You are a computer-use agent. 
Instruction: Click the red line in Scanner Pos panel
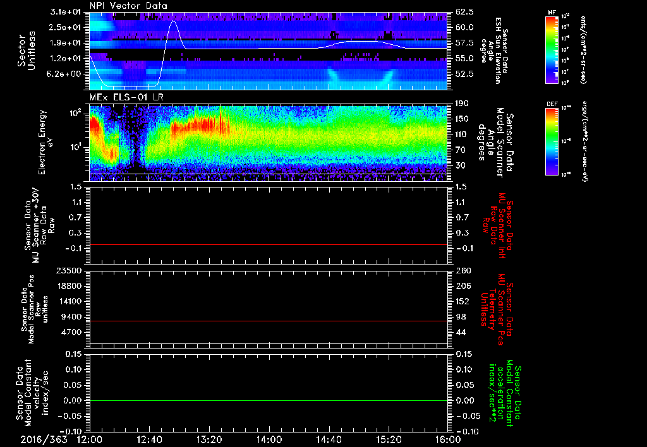pos(269,321)
